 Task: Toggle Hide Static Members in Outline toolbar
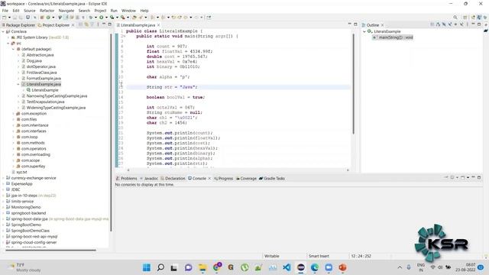point(450,24)
